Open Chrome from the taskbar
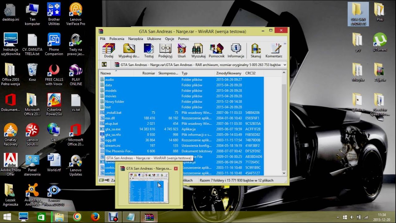396x223 pixels. (x=77, y=217)
